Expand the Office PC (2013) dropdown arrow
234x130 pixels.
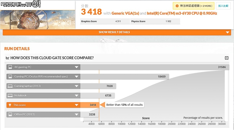[x=76, y=114]
